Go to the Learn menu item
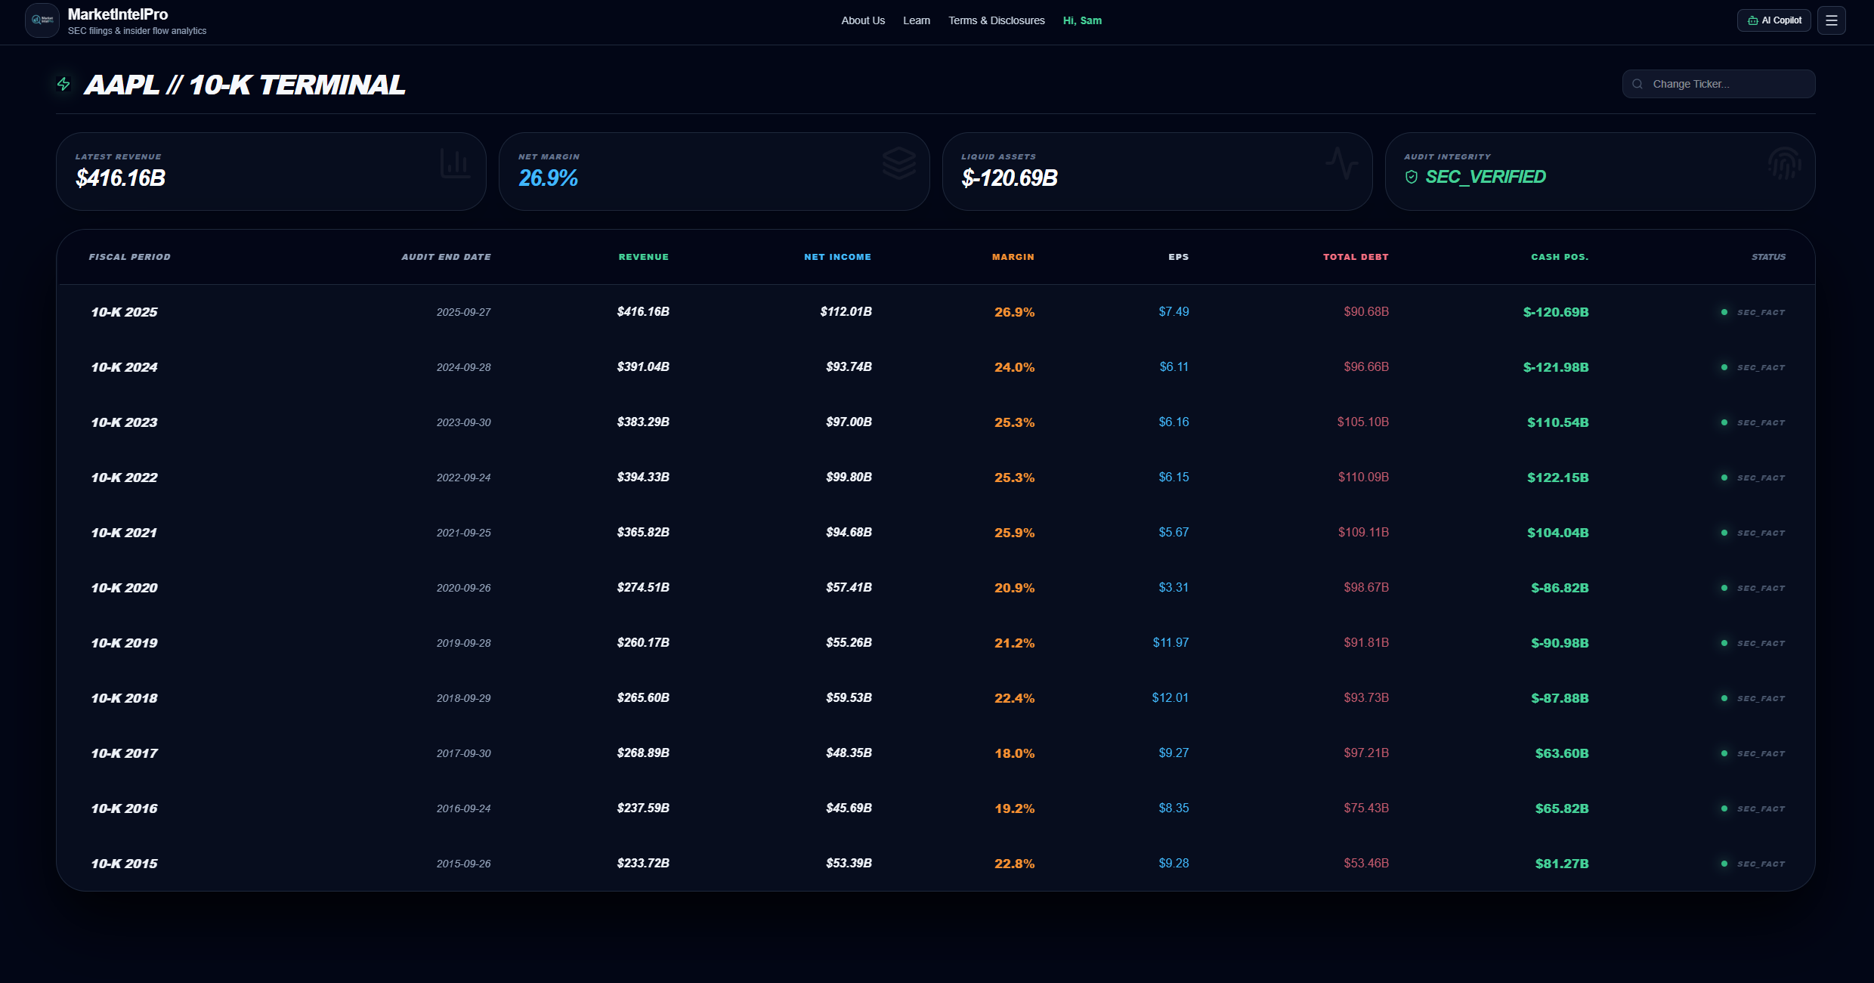The image size is (1874, 983). [917, 20]
